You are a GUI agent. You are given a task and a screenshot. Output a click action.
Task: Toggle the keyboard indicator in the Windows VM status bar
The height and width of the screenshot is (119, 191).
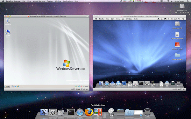point(72,89)
